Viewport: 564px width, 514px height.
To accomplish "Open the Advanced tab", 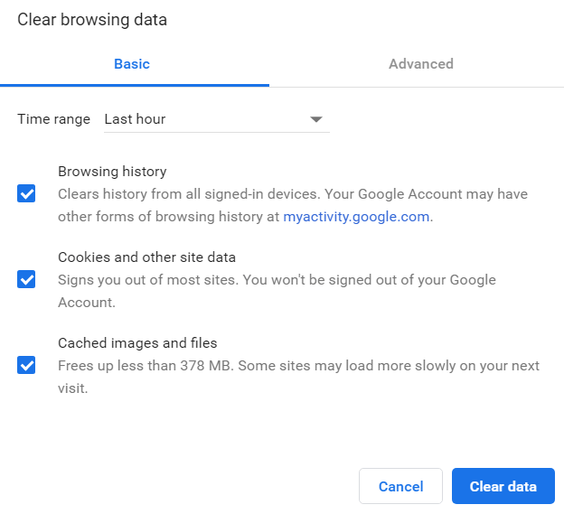I will tap(421, 64).
